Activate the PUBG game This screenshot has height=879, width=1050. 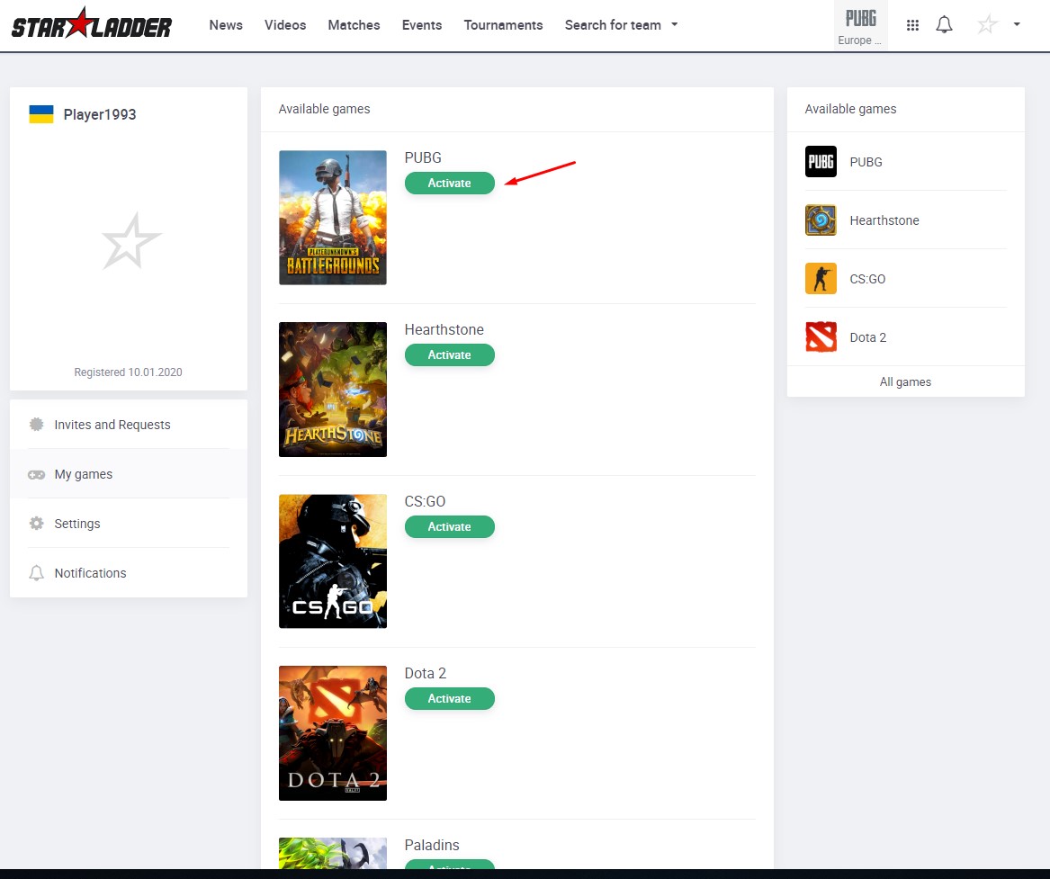449,184
